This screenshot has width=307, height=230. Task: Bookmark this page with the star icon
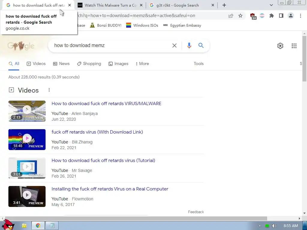pyautogui.click(x=240, y=16)
